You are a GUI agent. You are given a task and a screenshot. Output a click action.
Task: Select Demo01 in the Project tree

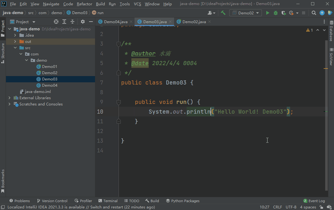coord(49,66)
